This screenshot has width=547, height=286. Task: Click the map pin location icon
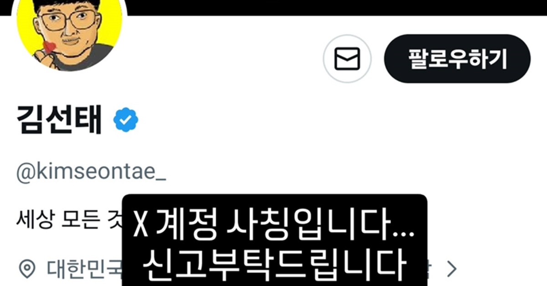pyautogui.click(x=27, y=270)
